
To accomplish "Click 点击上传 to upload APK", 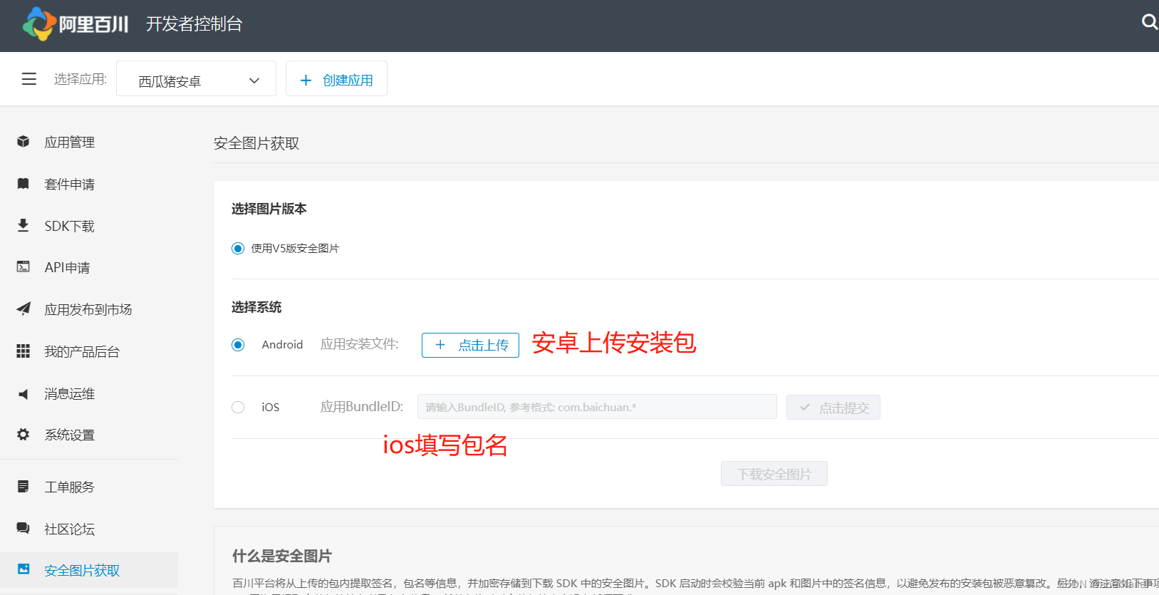I will click(x=470, y=345).
